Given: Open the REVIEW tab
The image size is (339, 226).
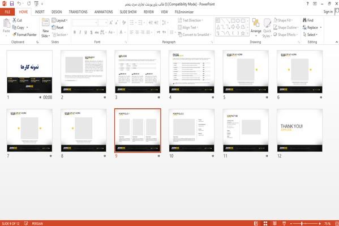Looking at the screenshot, I should point(149,12).
